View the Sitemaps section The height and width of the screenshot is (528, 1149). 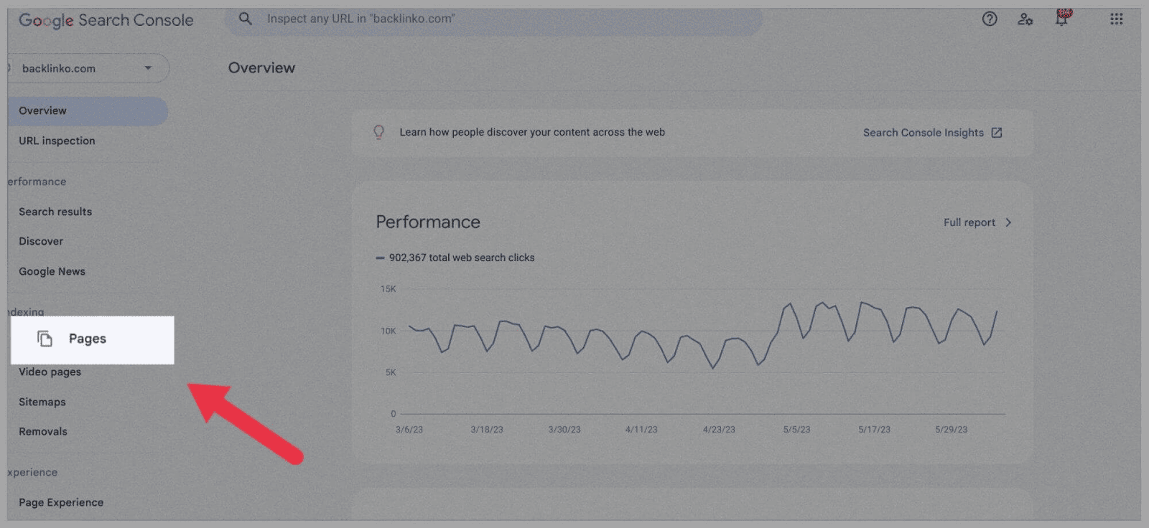tap(42, 402)
